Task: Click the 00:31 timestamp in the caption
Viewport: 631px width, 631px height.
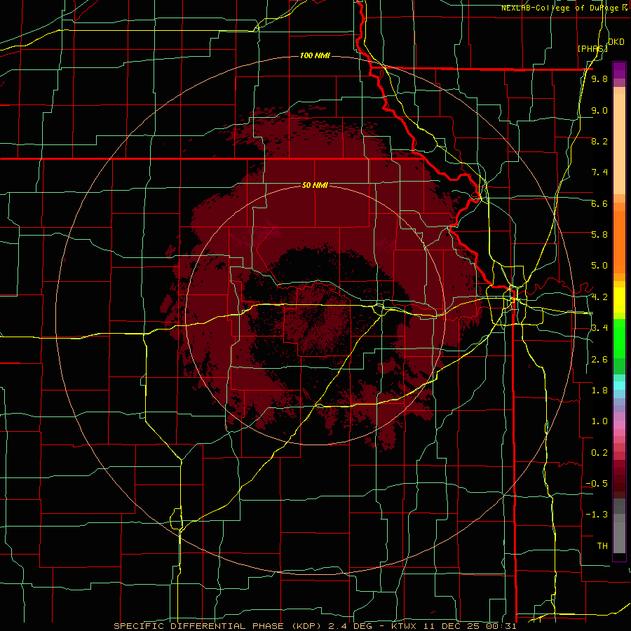Action: coord(501,626)
